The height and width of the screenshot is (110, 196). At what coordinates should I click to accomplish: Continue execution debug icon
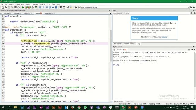[53, 7]
